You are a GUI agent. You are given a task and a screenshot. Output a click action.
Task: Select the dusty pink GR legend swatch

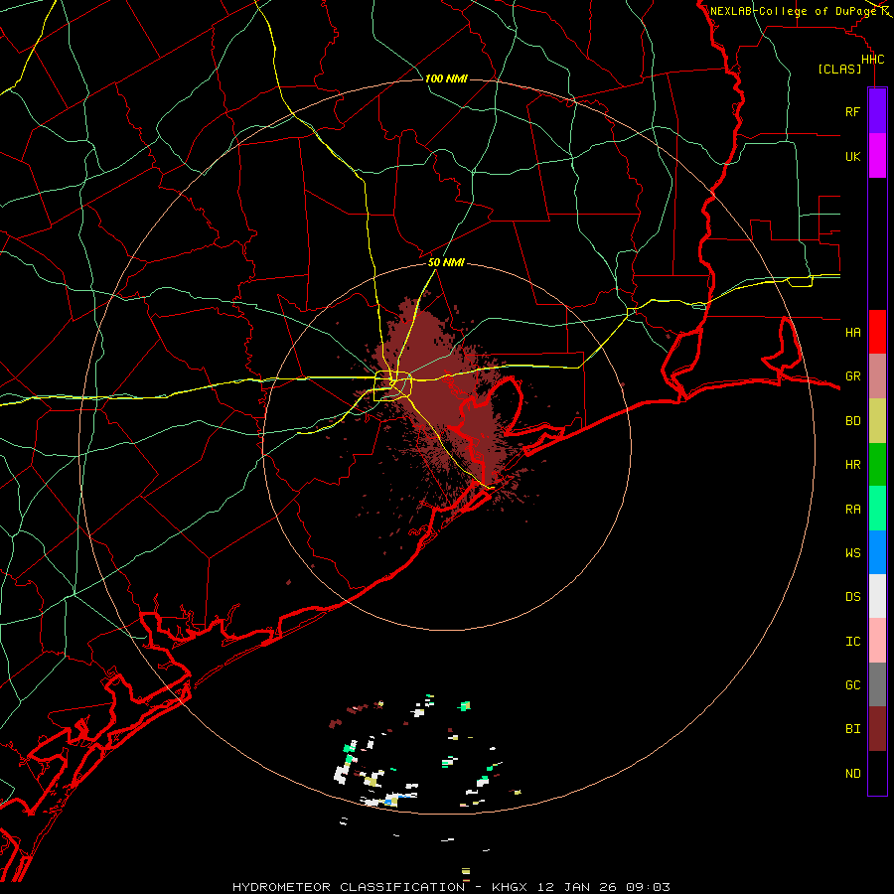click(877, 376)
